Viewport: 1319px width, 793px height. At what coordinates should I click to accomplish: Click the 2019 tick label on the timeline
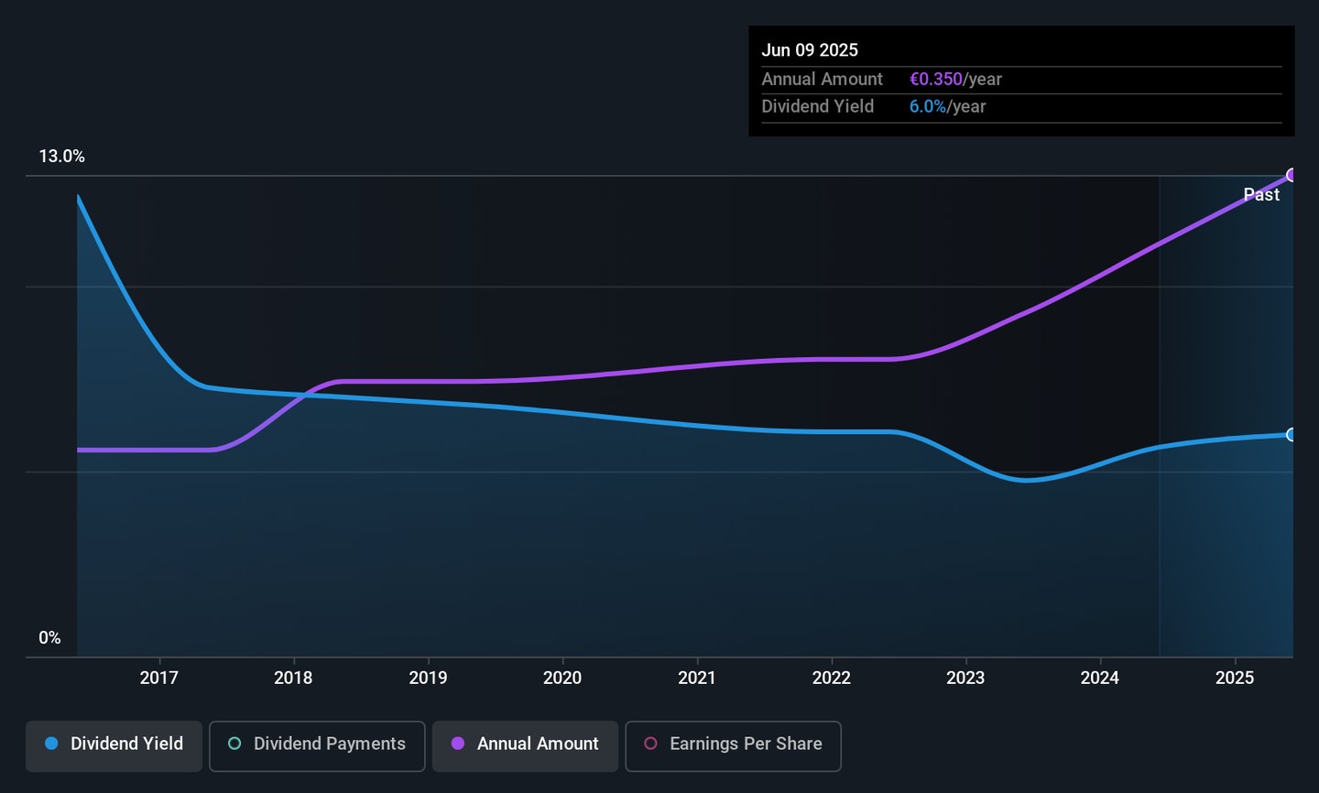pyautogui.click(x=428, y=678)
